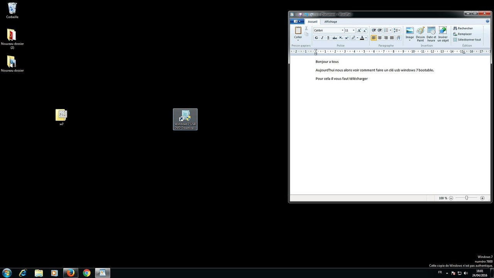Image resolution: width=494 pixels, height=278 pixels.
Task: Open the font color dropdown arrow
Action: (366, 38)
